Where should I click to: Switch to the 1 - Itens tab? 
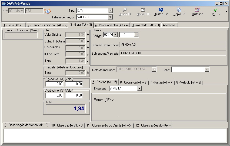coord(14,25)
